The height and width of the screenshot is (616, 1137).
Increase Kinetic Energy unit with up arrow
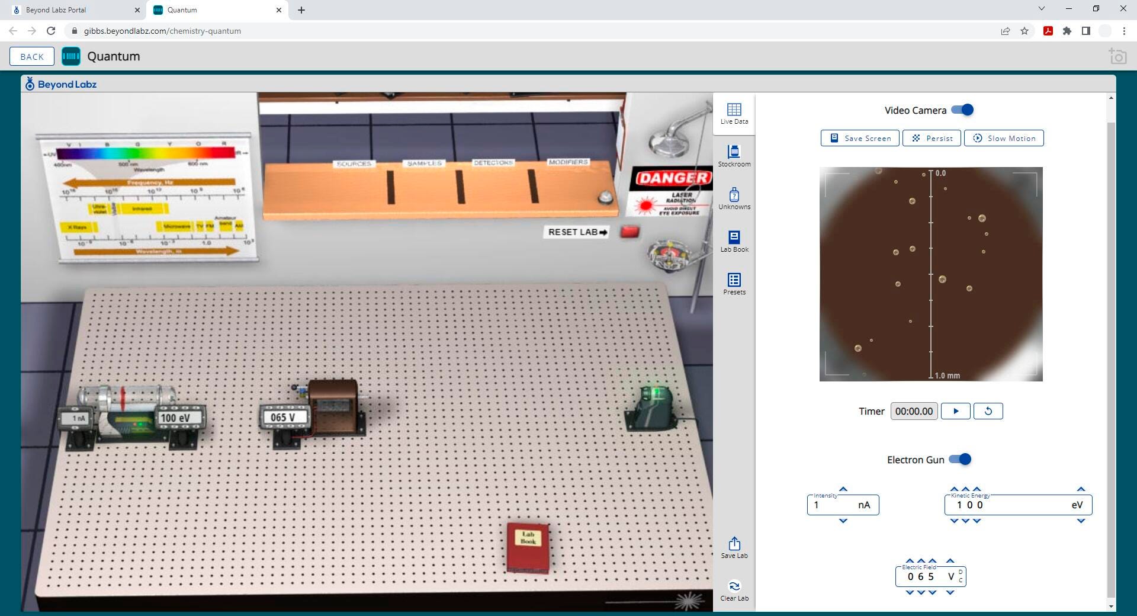click(x=1081, y=489)
